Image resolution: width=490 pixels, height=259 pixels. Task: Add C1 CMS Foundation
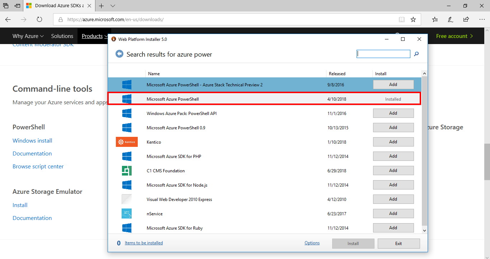tap(393, 171)
